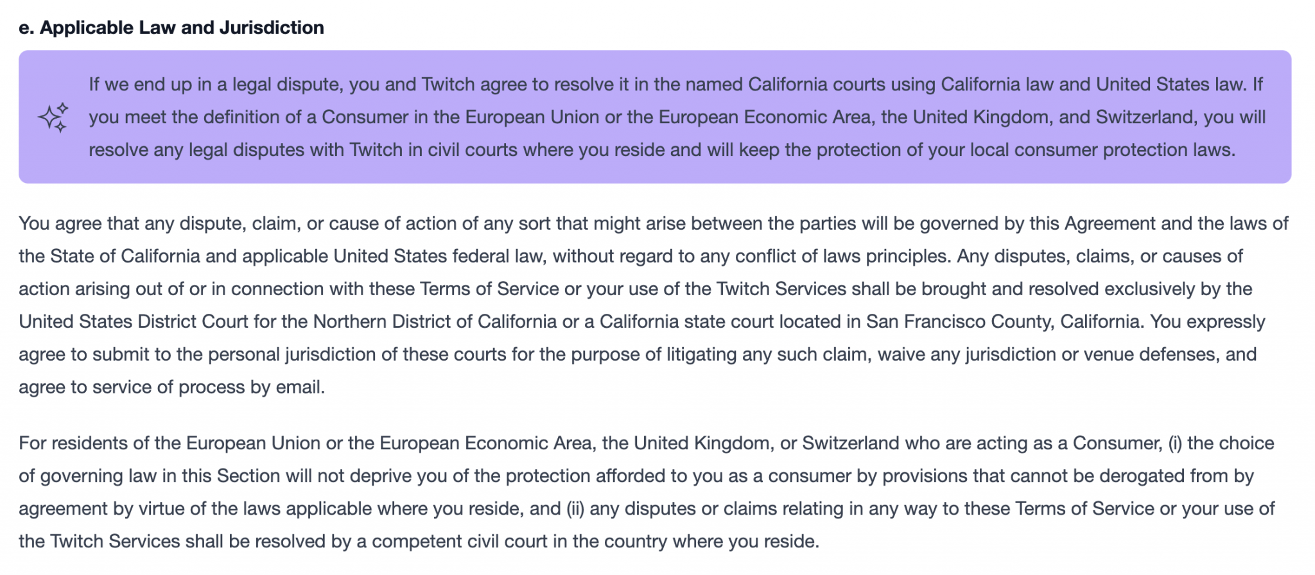
Task: Click the sparkle icon in the summary box
Action: click(x=53, y=117)
